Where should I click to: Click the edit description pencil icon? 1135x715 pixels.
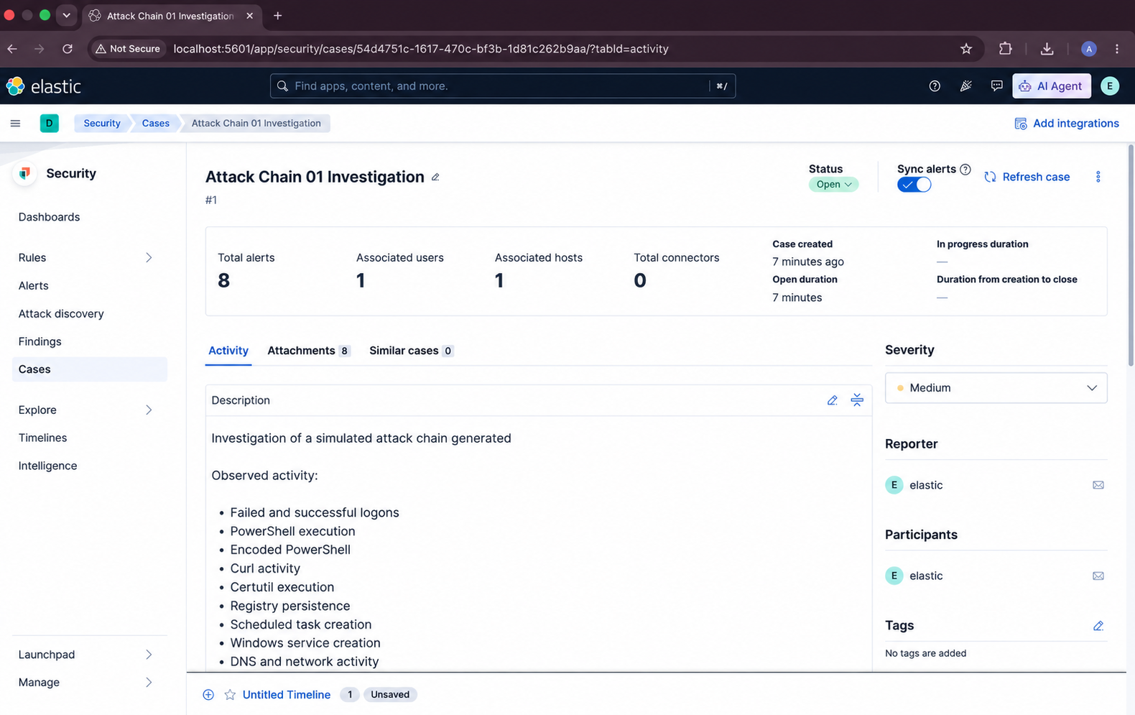[x=832, y=400]
